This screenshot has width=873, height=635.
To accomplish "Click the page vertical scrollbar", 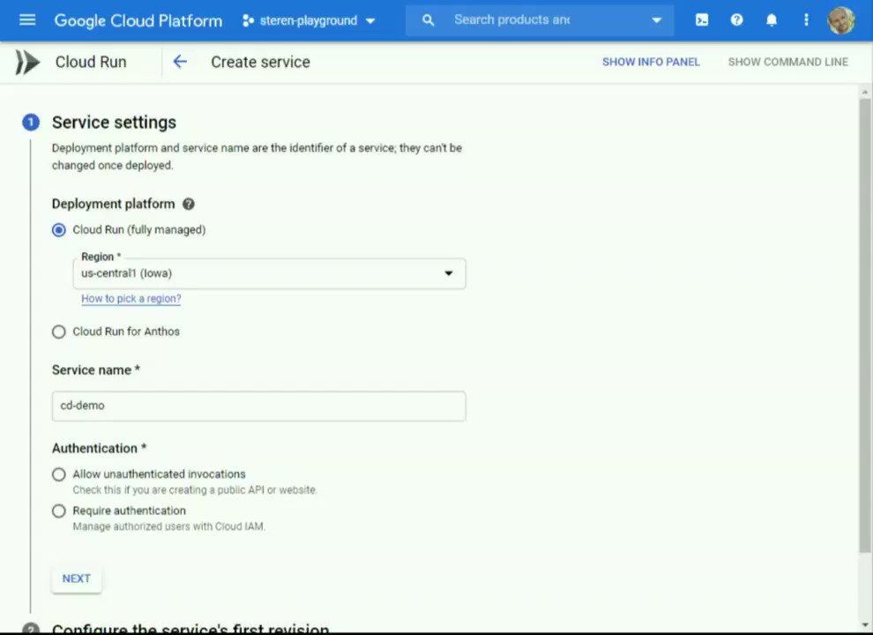I will click(x=865, y=325).
